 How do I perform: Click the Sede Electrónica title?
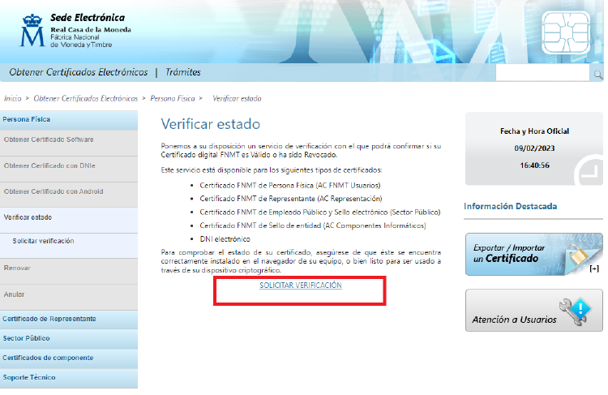tap(88, 18)
